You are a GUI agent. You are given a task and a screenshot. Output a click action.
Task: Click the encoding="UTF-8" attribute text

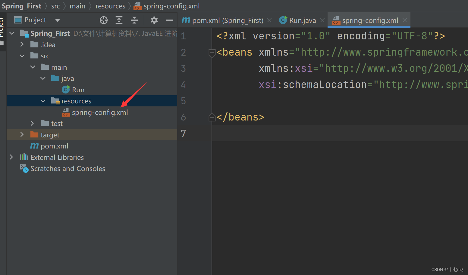pos(385,36)
